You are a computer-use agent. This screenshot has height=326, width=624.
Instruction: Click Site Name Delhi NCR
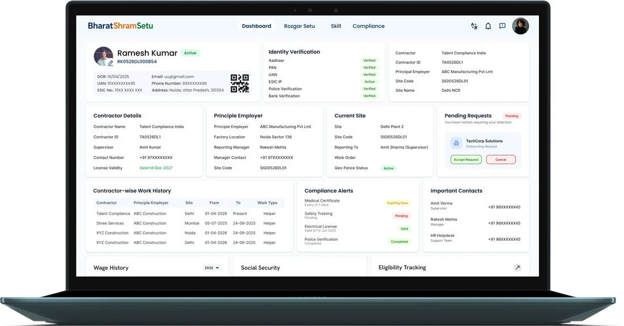[451, 91]
